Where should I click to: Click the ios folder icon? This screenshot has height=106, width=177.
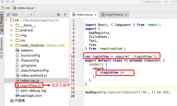click(x=17, y=40)
